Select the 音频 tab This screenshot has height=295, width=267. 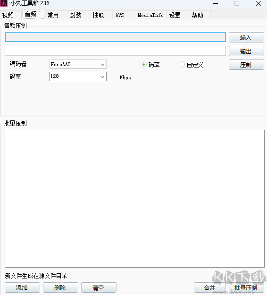pos(33,15)
